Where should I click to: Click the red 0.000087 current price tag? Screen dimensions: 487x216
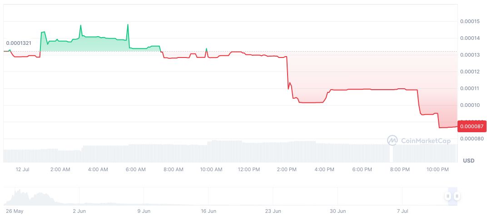[x=472, y=126]
